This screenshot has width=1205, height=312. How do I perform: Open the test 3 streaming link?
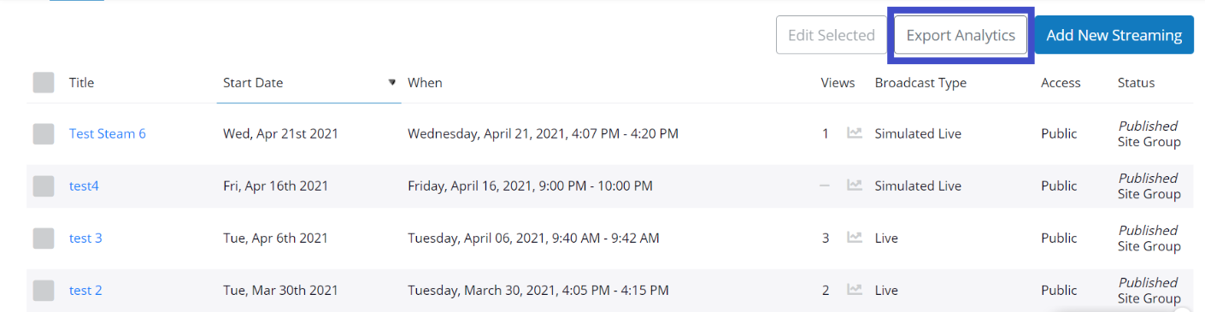click(x=85, y=238)
